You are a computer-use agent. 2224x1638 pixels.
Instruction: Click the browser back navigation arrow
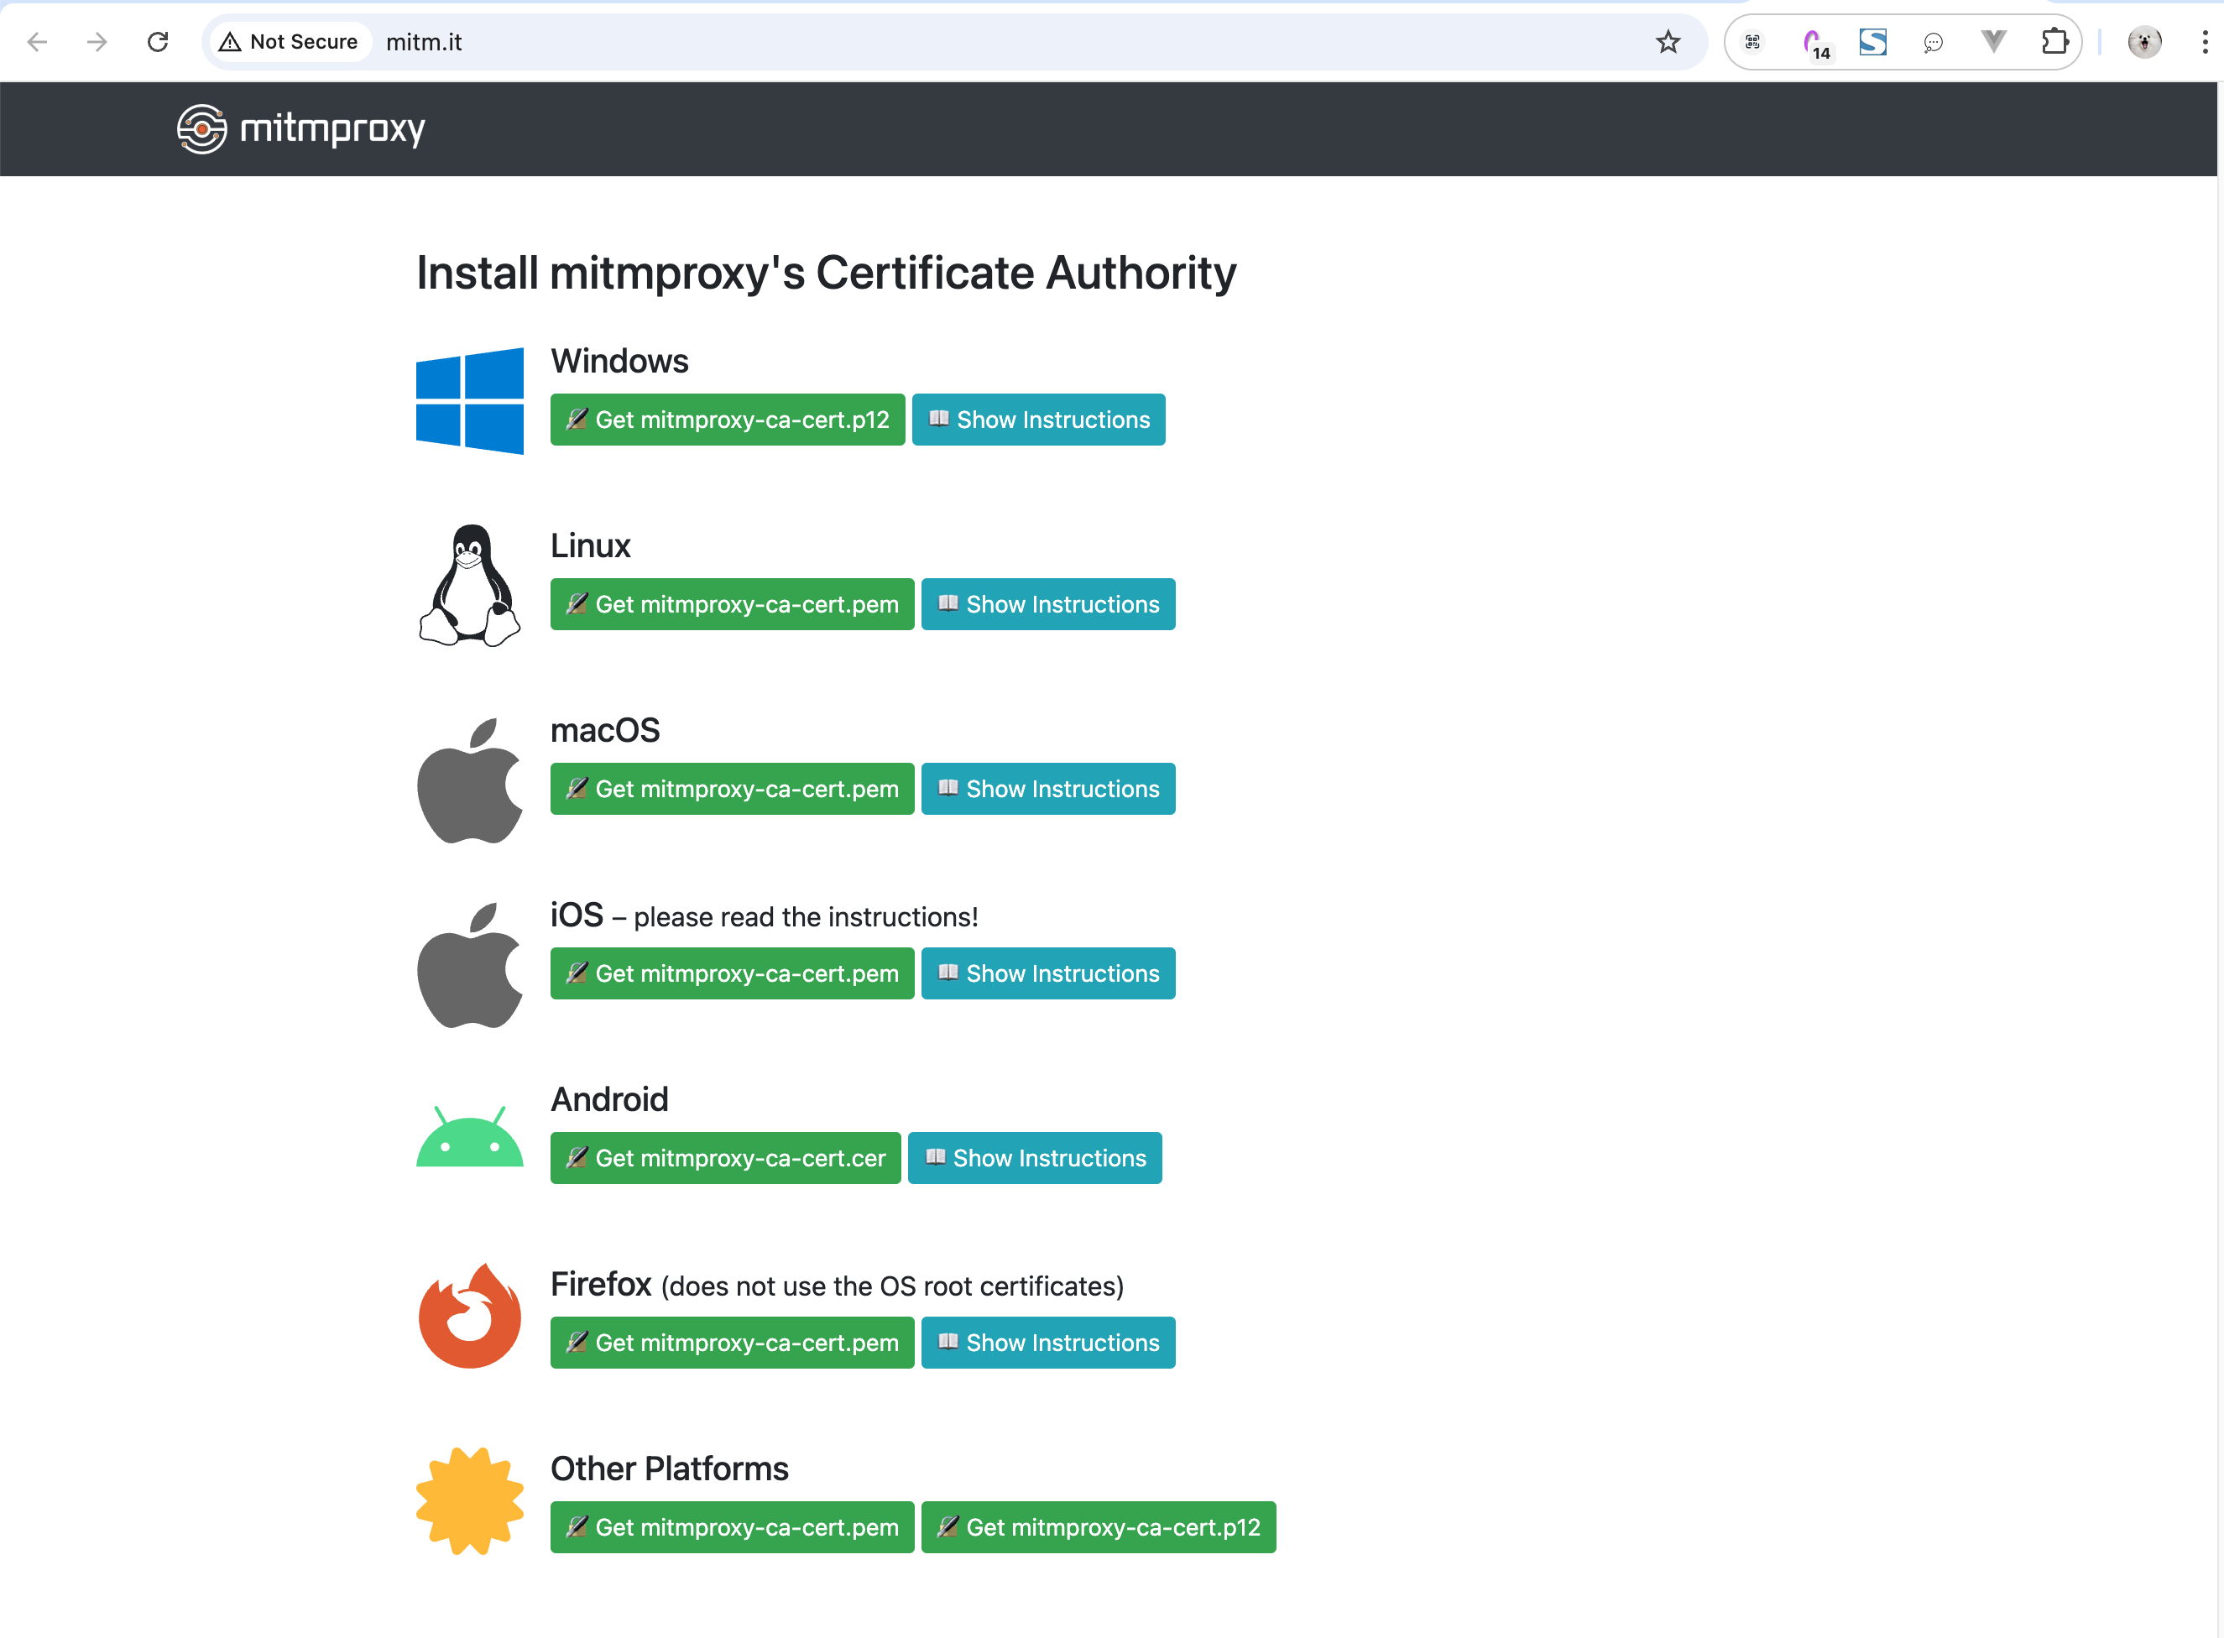[36, 41]
